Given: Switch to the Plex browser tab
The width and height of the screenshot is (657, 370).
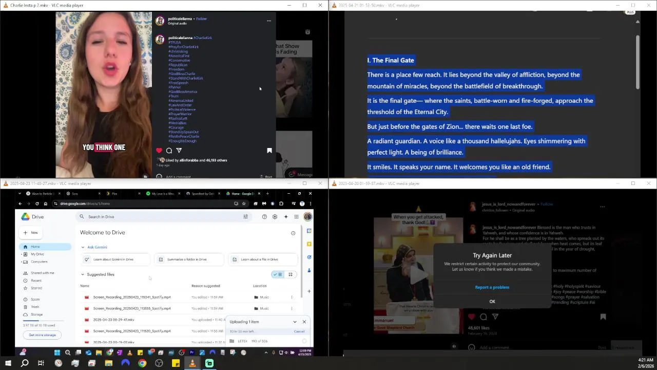Looking at the screenshot, I should (122, 194).
